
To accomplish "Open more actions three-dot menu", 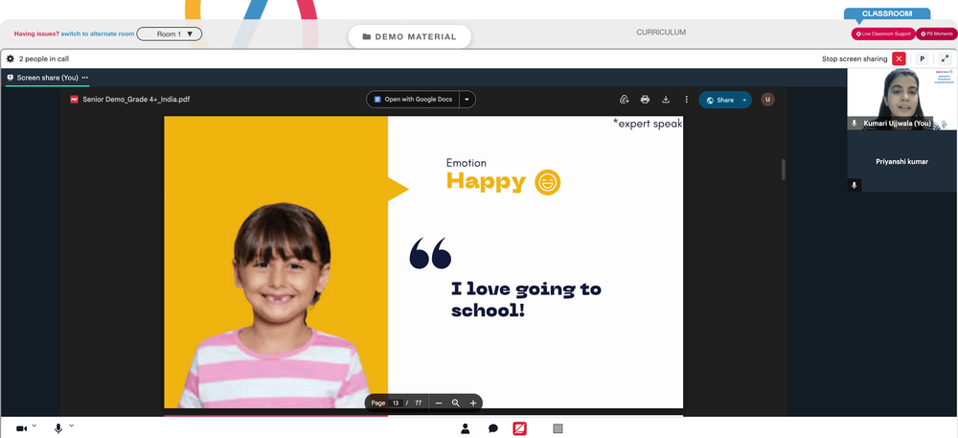I will (x=686, y=100).
